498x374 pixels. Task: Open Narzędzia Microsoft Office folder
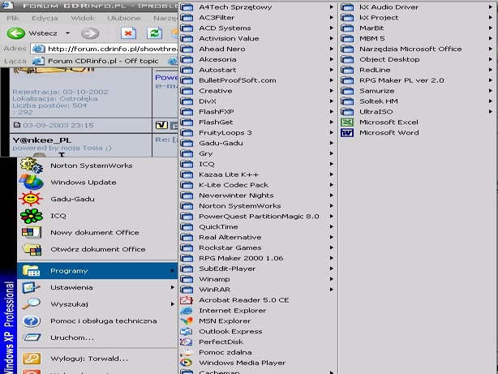coord(418,49)
